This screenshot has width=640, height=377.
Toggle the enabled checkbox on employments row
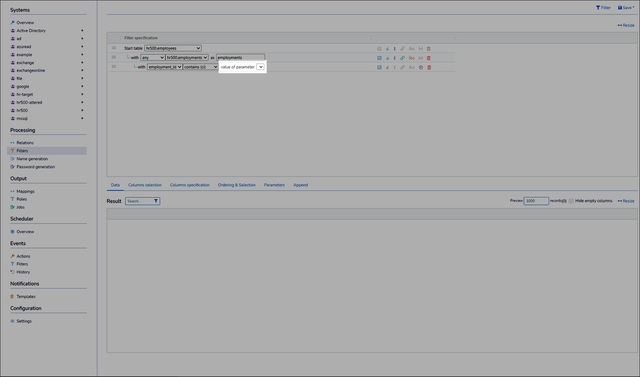379,58
